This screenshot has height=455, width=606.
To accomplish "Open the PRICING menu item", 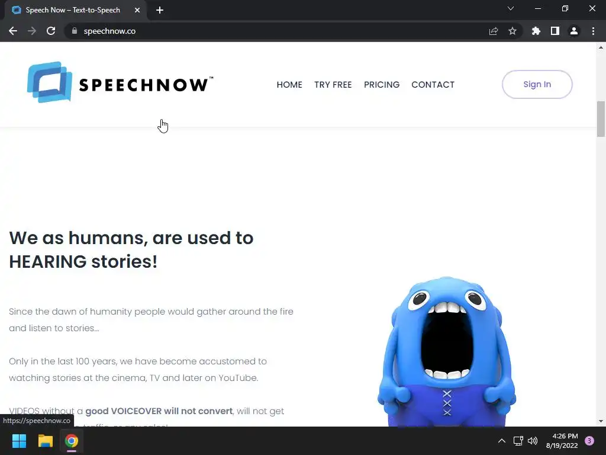I will 382,85.
